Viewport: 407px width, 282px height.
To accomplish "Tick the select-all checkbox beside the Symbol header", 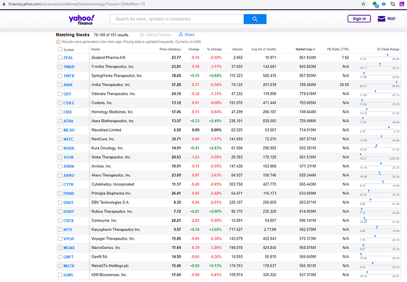I will point(60,50).
